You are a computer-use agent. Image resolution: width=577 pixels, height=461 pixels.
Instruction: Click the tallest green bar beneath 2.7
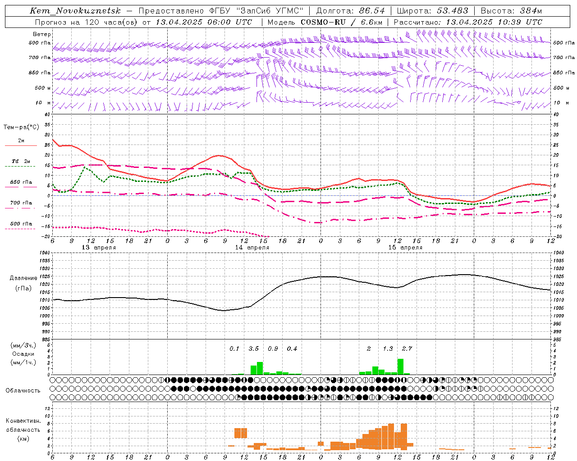400,366
